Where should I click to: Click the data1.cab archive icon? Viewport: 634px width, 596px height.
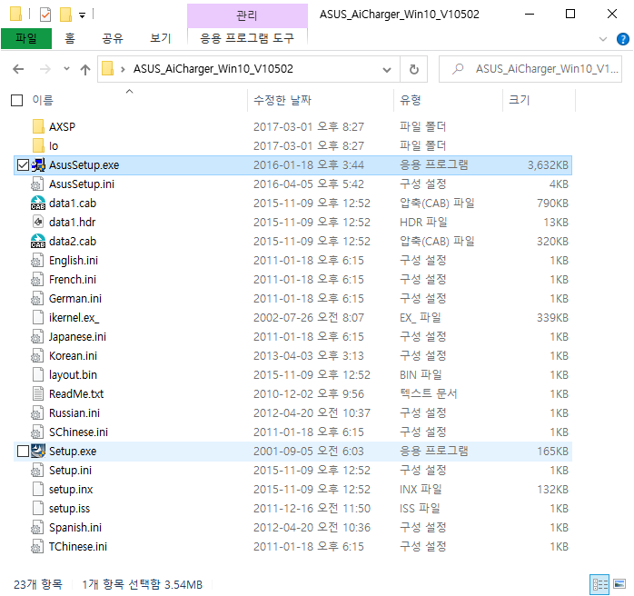tap(38, 203)
